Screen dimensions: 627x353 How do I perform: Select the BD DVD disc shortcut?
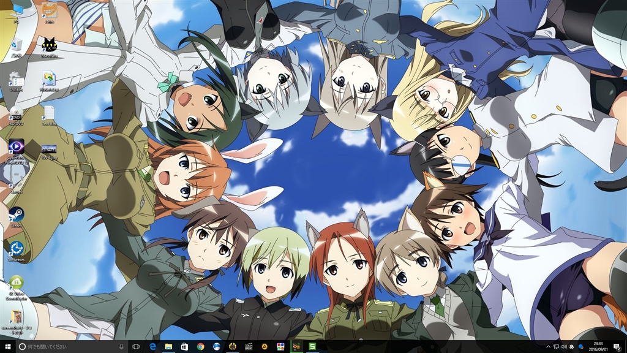[x=16, y=116]
